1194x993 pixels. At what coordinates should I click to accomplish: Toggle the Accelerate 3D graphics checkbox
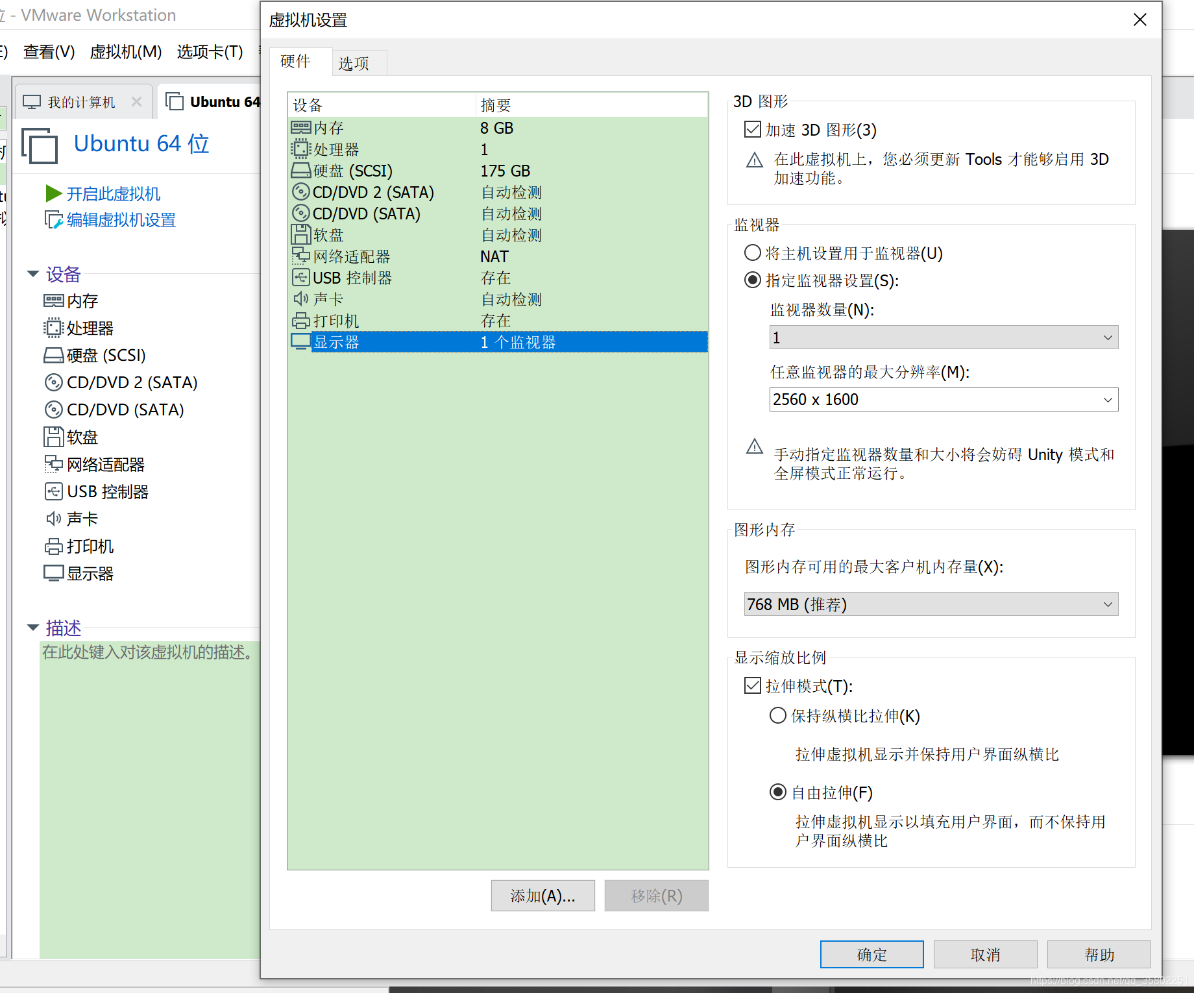(753, 130)
